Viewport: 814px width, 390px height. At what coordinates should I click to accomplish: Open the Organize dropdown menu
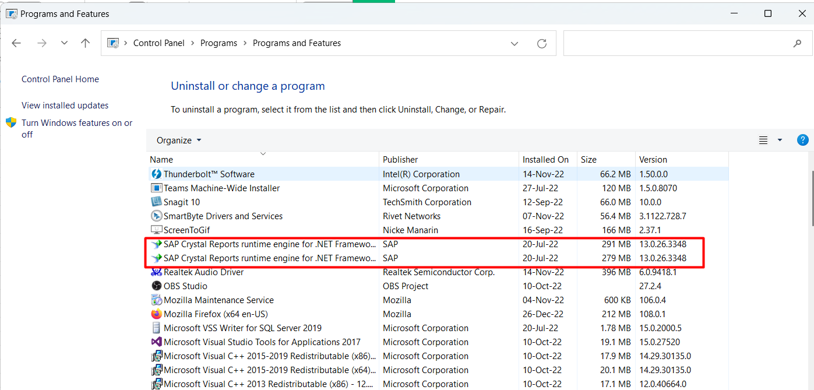[179, 140]
